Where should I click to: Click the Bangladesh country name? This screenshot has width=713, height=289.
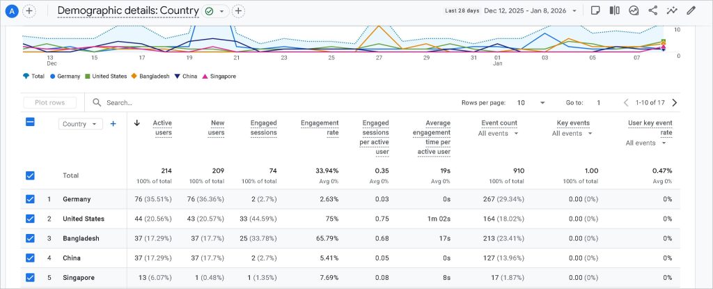point(81,238)
